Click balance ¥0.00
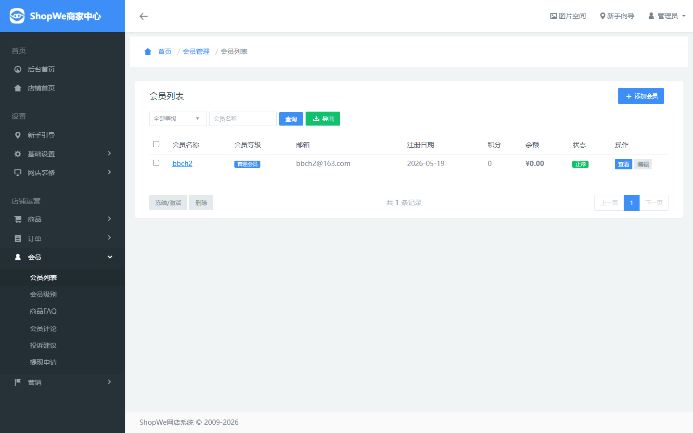 [535, 164]
